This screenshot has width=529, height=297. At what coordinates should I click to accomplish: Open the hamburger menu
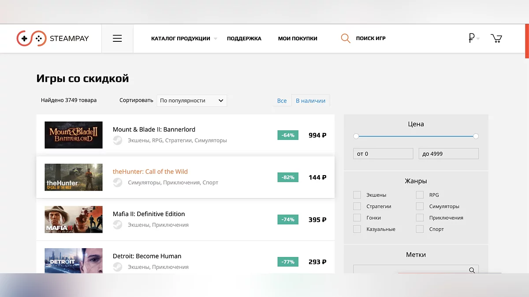click(117, 38)
